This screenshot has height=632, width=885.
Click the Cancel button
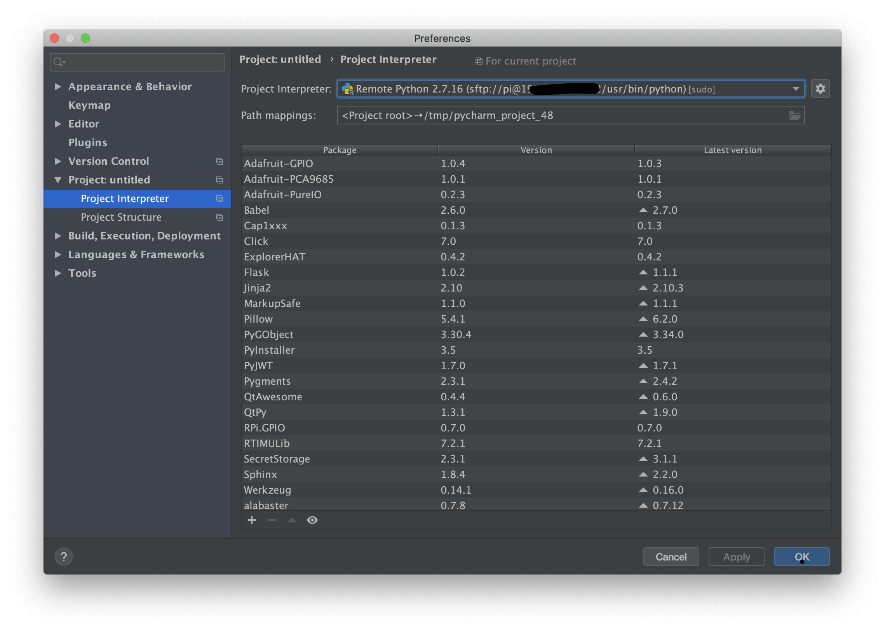pos(671,557)
